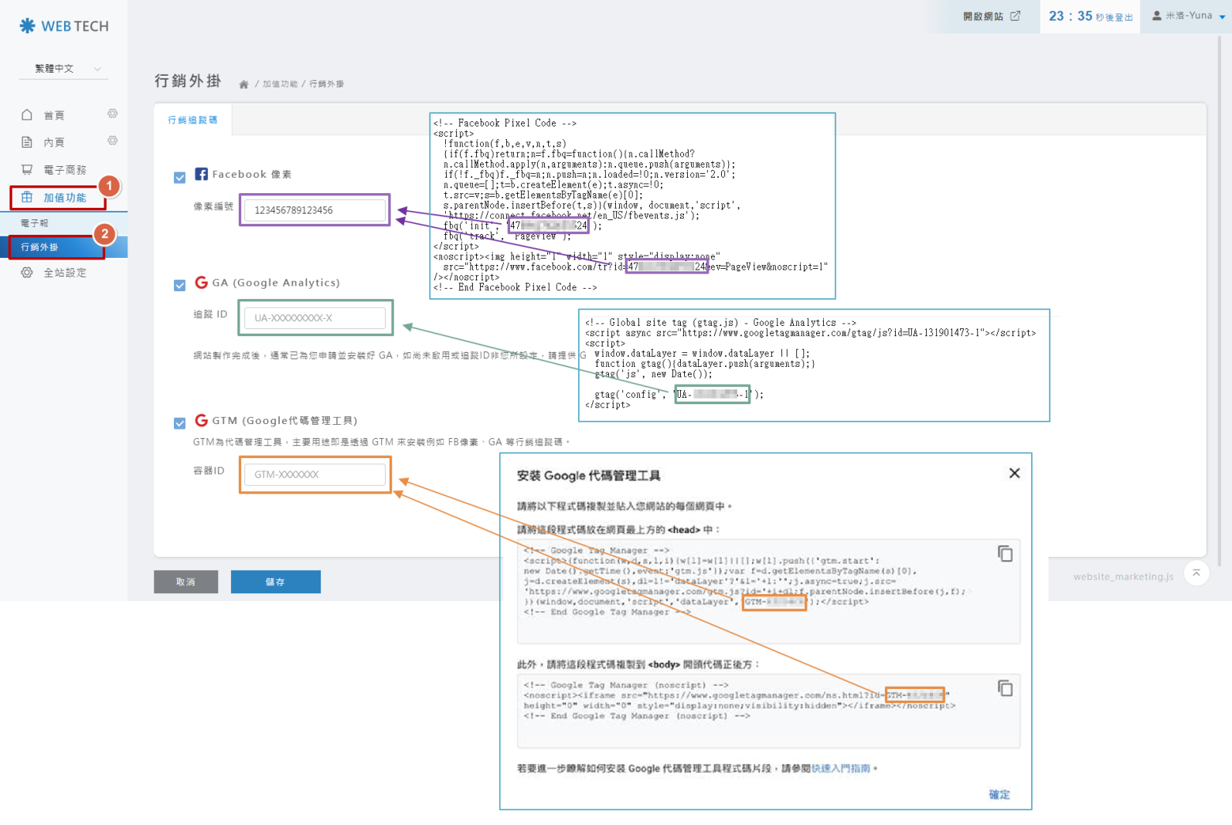Click the gear icon beside 首頁
Viewport: 1232px width, 825px height.
click(x=113, y=114)
